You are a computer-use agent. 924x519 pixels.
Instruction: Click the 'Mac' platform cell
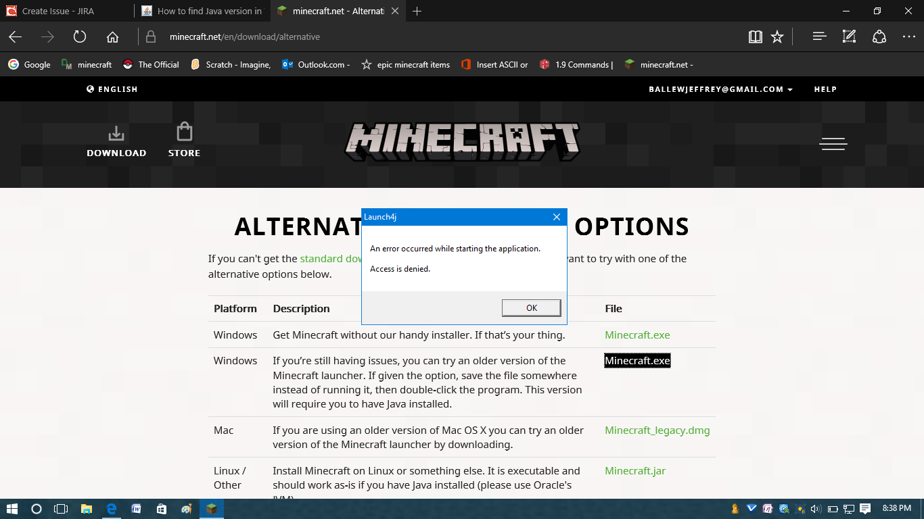(x=224, y=430)
